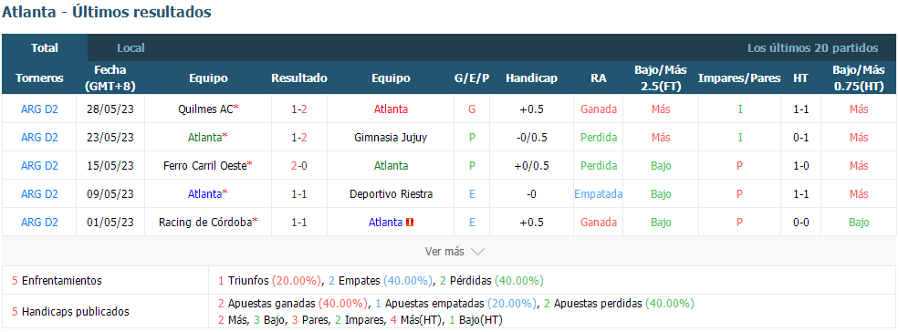This screenshot has width=899, height=332.
Task: Click the 1-2 result for Quilmes AC match
Action: pos(298,109)
